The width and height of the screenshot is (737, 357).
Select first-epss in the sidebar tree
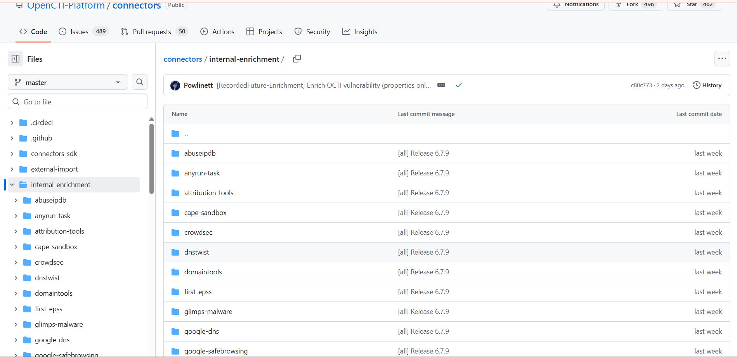pyautogui.click(x=49, y=309)
